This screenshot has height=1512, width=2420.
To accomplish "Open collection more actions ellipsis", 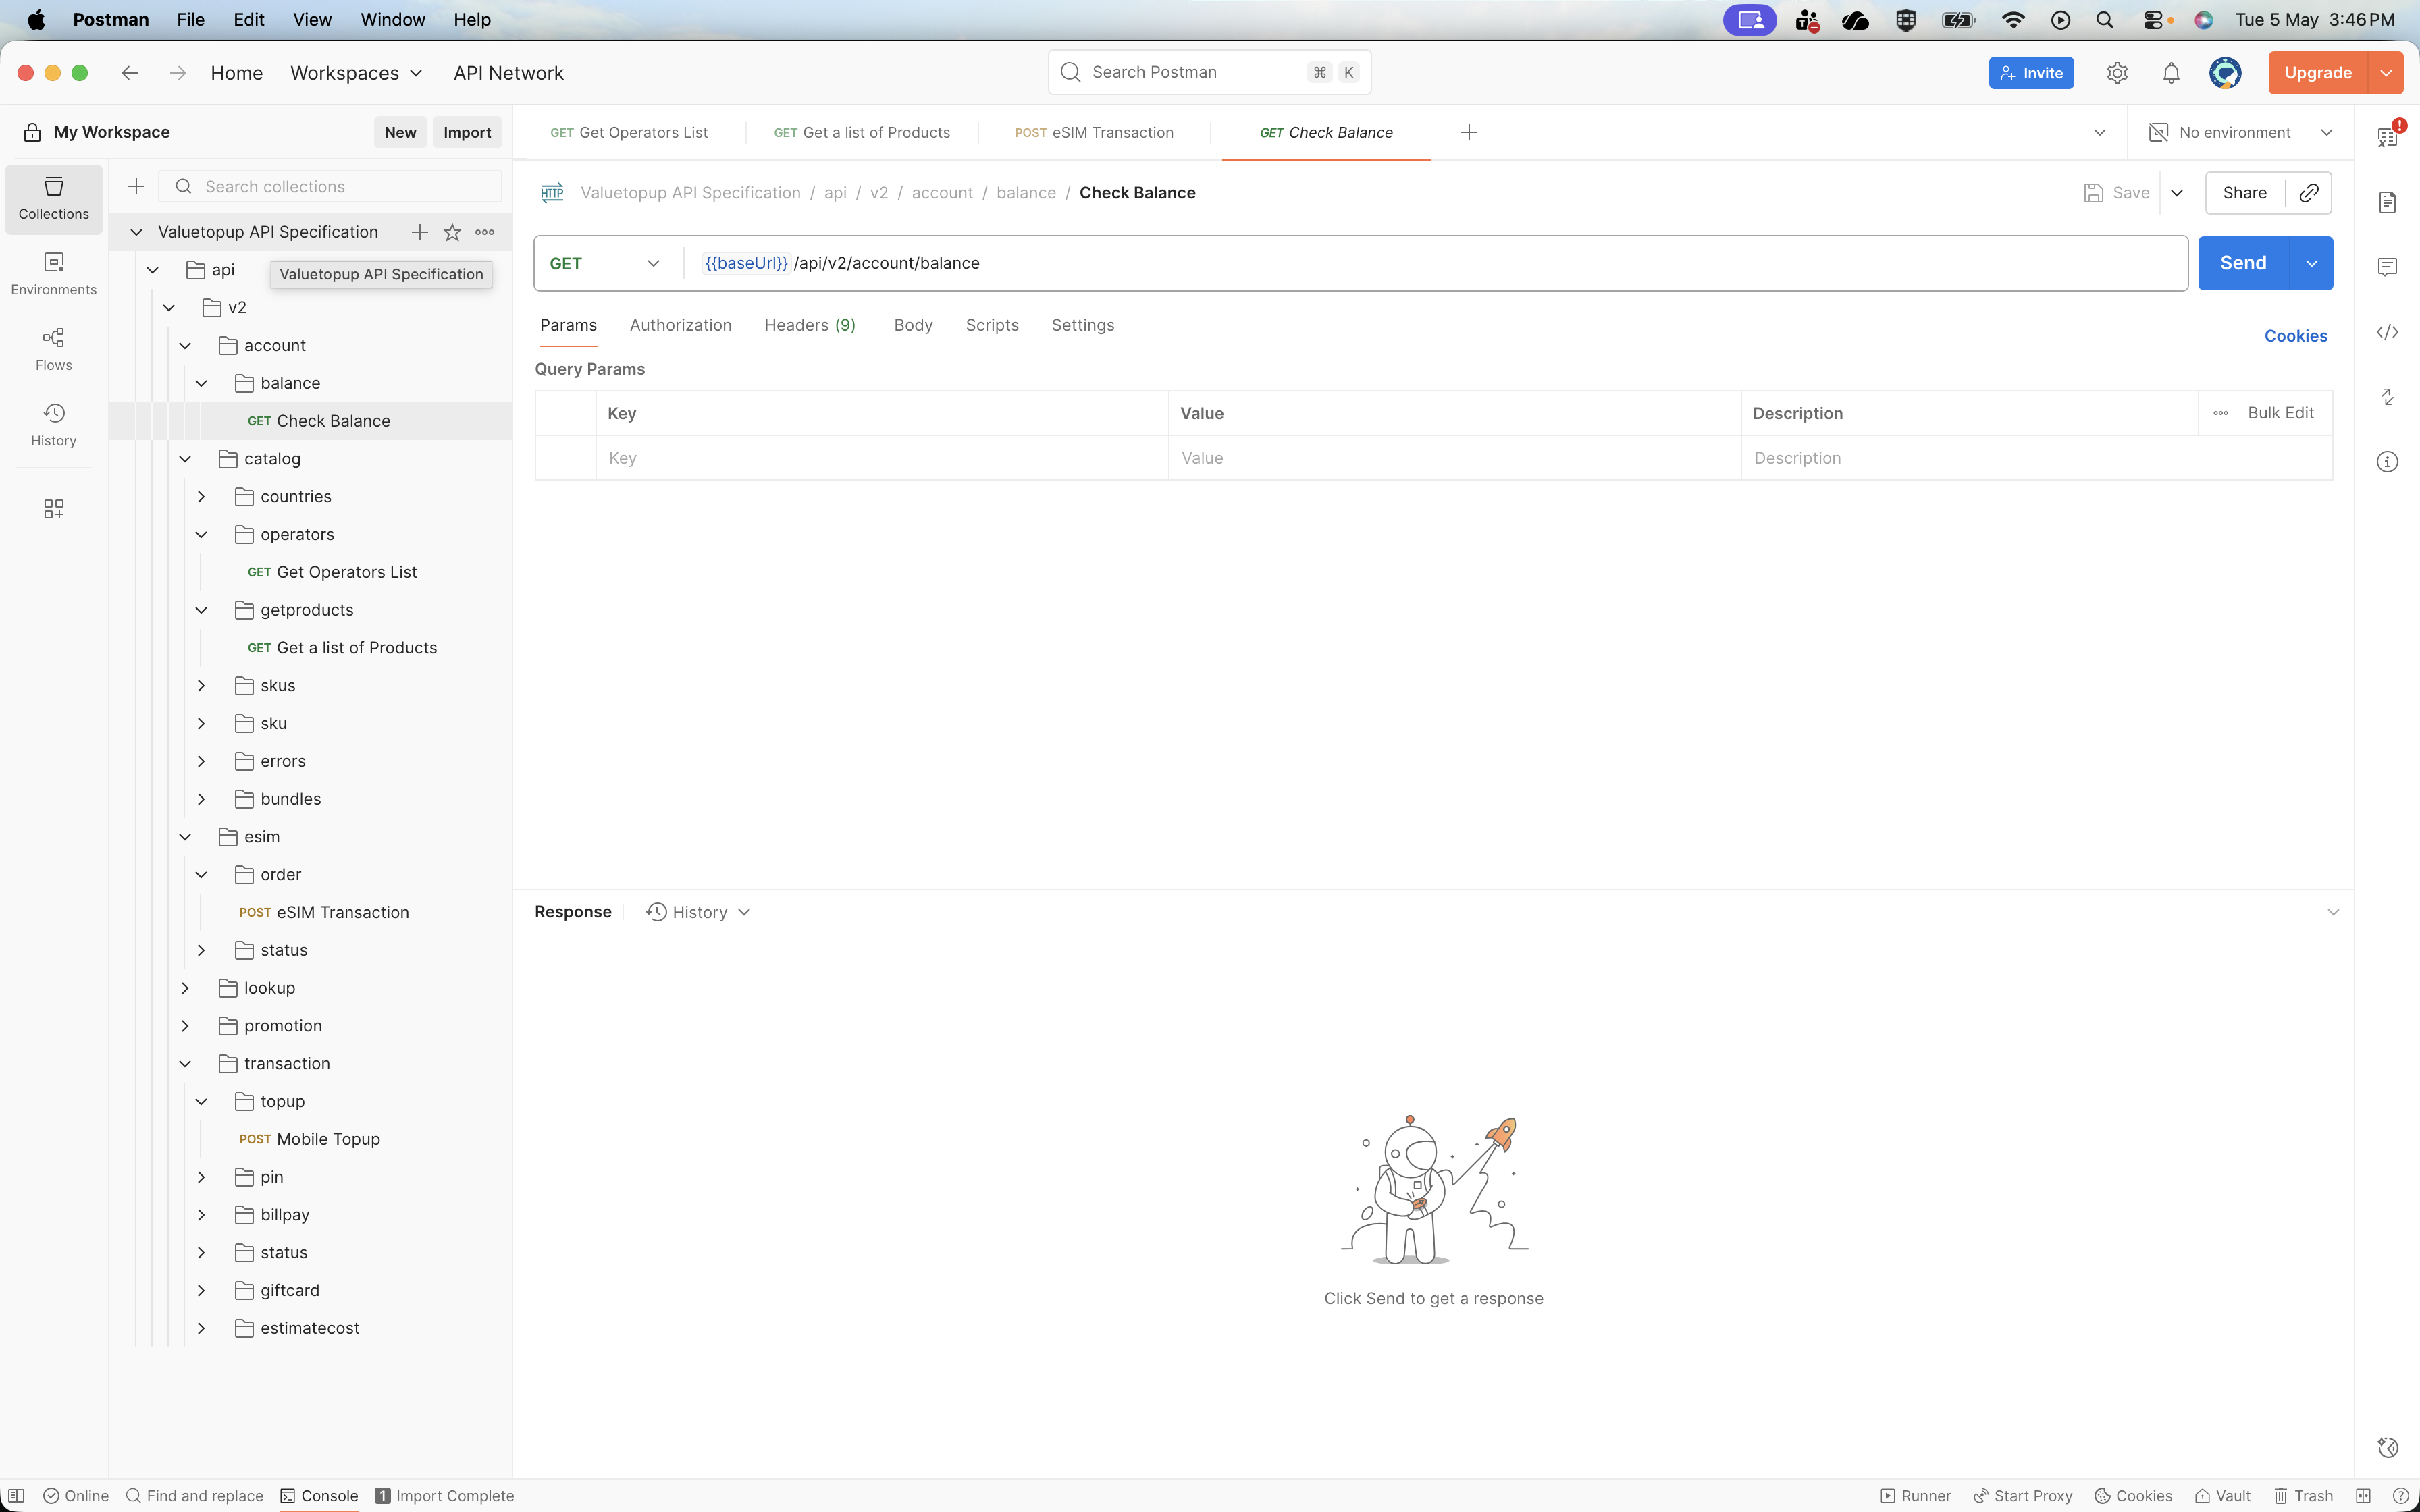I will pyautogui.click(x=485, y=232).
